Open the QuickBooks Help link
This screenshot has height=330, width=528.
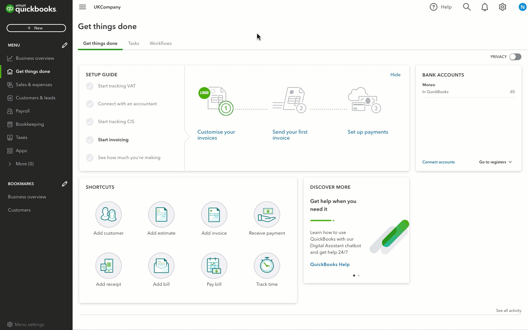click(x=330, y=264)
